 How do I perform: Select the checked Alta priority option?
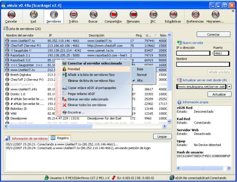(x=143, y=80)
